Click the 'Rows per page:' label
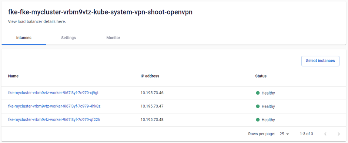This screenshot has width=348, height=143. pyautogui.click(x=262, y=134)
